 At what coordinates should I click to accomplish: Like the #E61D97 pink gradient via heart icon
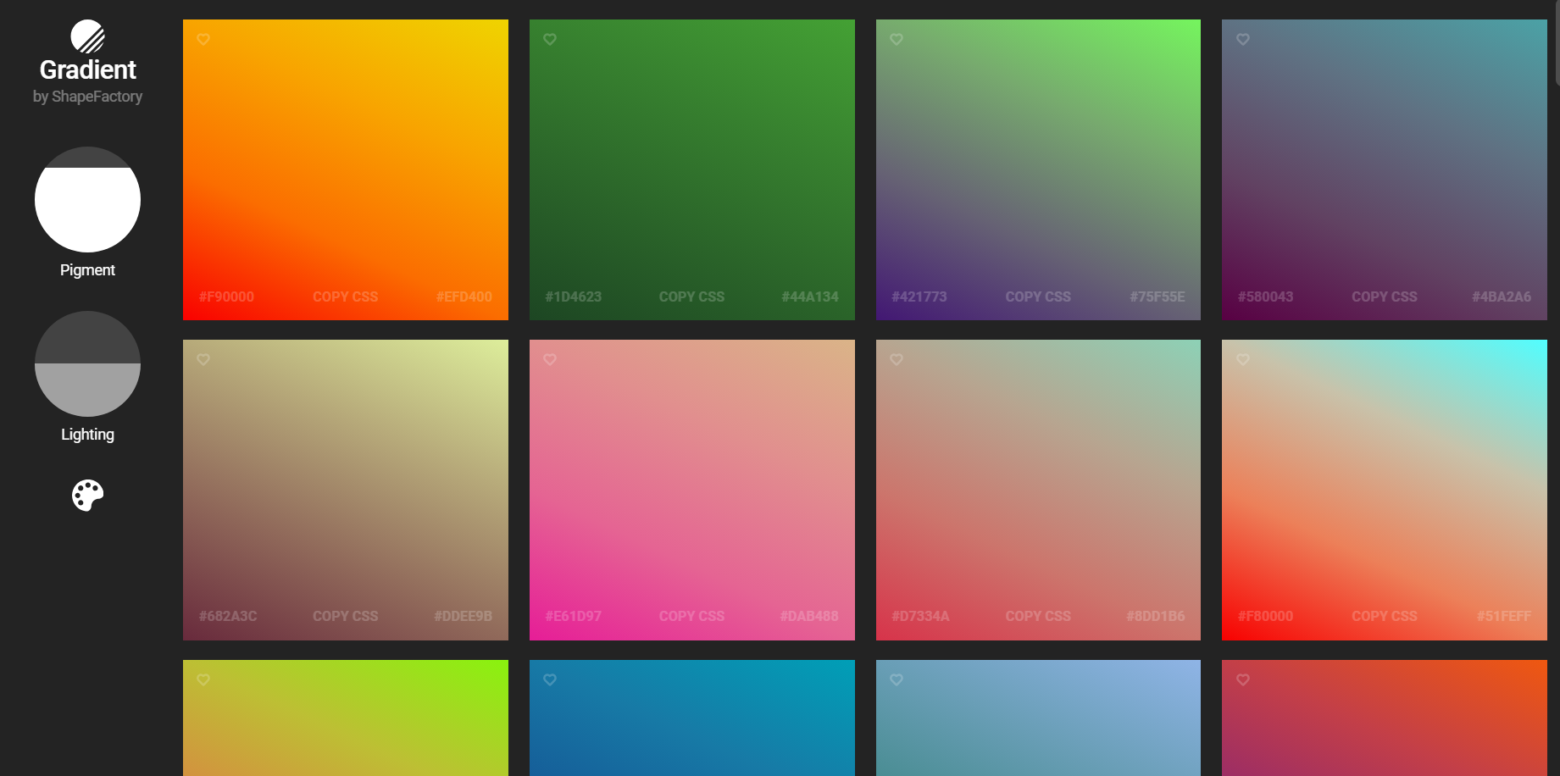(550, 359)
